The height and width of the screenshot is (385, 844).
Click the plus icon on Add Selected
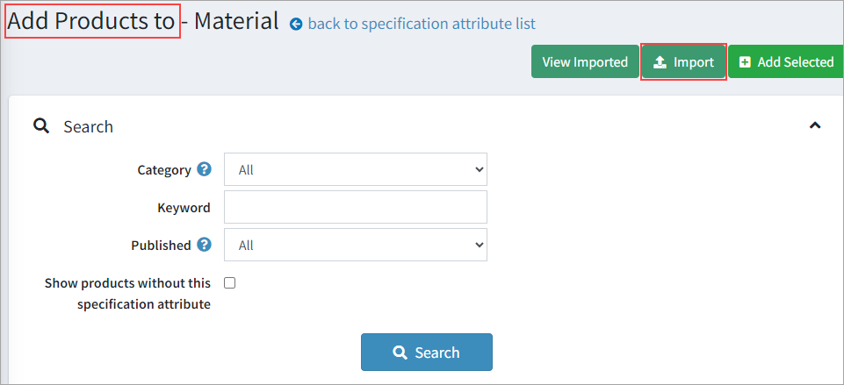(745, 62)
